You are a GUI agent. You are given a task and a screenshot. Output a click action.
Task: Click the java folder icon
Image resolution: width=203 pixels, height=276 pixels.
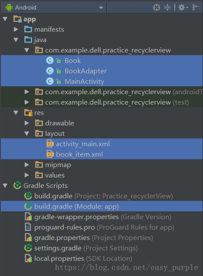click(28, 40)
